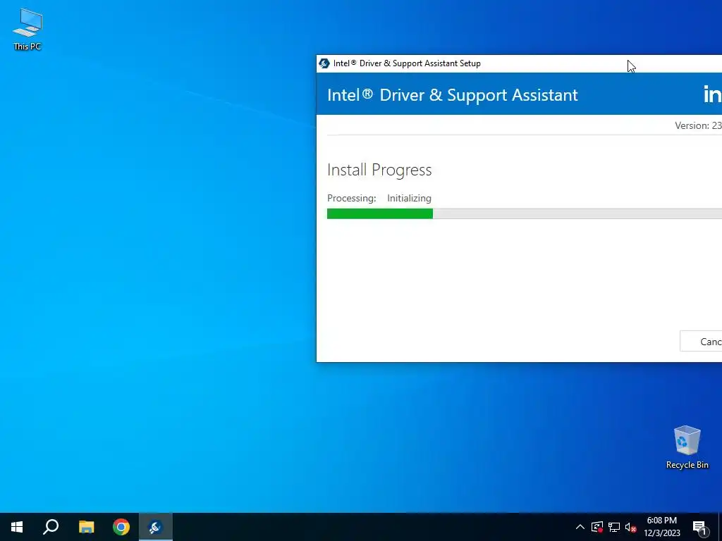The image size is (722, 541).
Task: Click the Install Progress heading
Action: coord(379,170)
